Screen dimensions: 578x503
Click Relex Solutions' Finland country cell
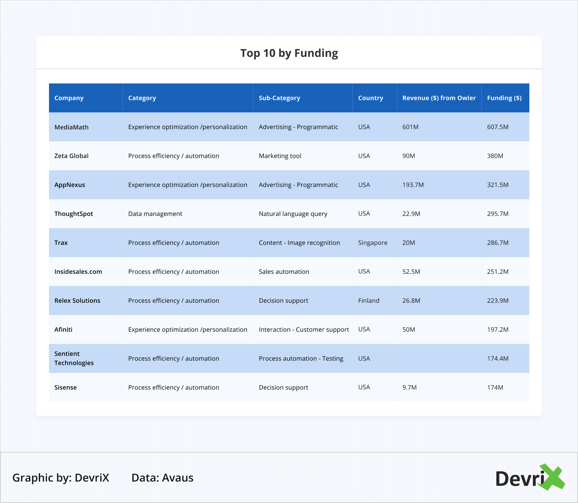(x=368, y=301)
